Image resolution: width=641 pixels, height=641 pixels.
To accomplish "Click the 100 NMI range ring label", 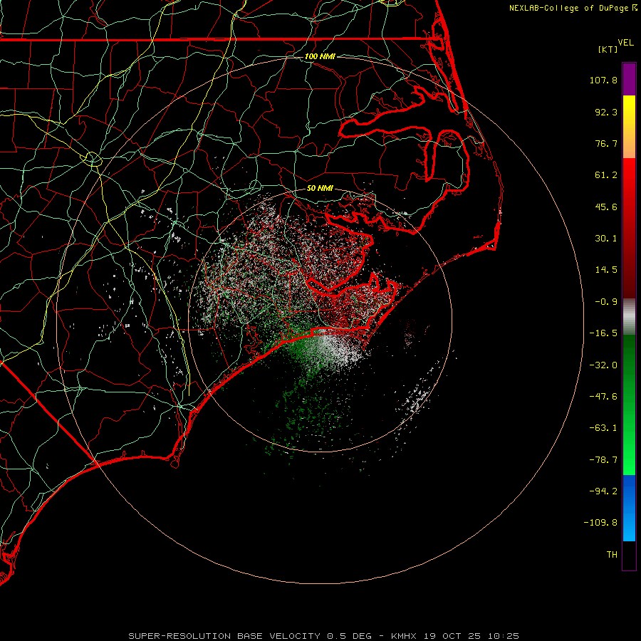I will tap(320, 56).
